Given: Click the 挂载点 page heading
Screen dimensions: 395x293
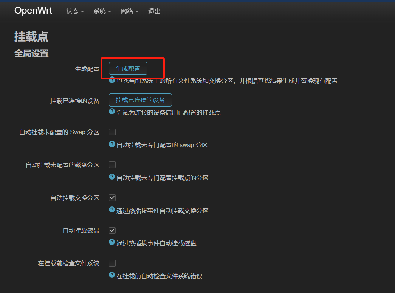Looking at the screenshot, I should pyautogui.click(x=31, y=37).
